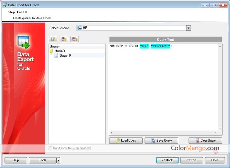Click the Queries column header
230x168 pixels.
(77, 46)
